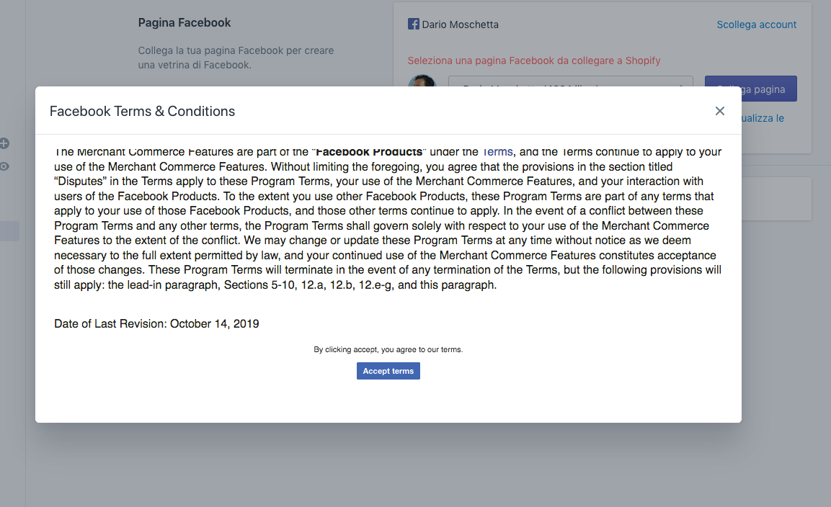Click the red Seleziona una pagina Facebook warning

(533, 60)
